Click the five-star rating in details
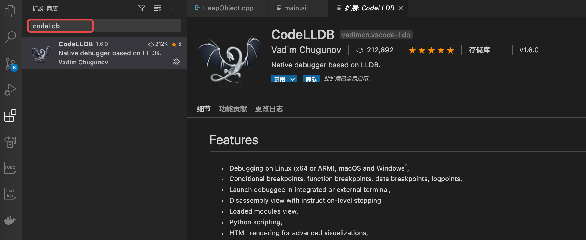The height and width of the screenshot is (240, 586). [431, 50]
